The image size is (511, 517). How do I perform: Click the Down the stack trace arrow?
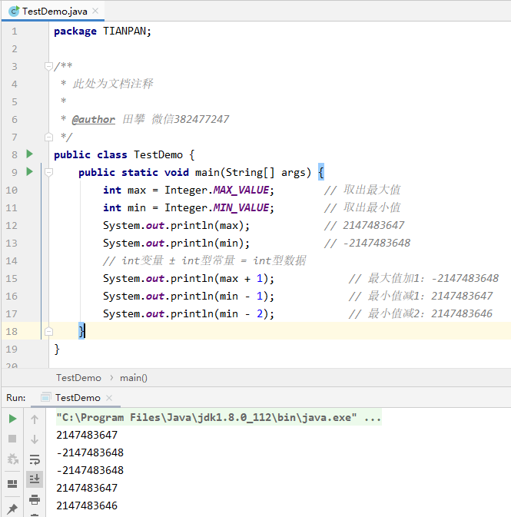click(x=35, y=439)
